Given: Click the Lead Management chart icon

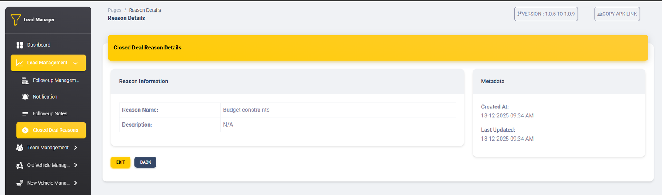Looking at the screenshot, I should click(19, 63).
